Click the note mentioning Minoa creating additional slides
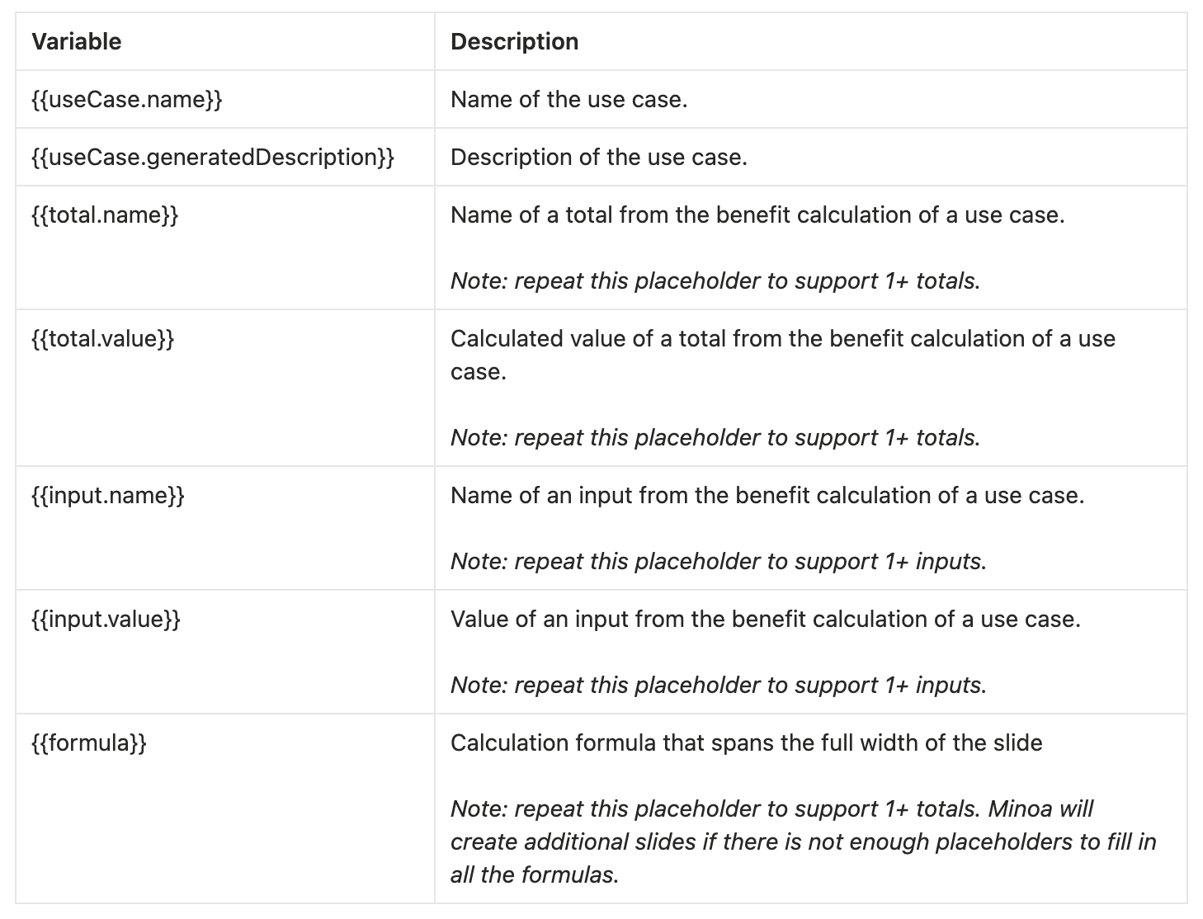 click(x=802, y=841)
